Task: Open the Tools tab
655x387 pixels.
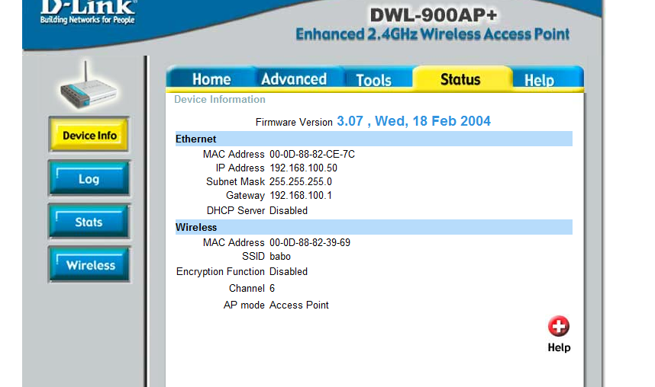Action: point(373,79)
